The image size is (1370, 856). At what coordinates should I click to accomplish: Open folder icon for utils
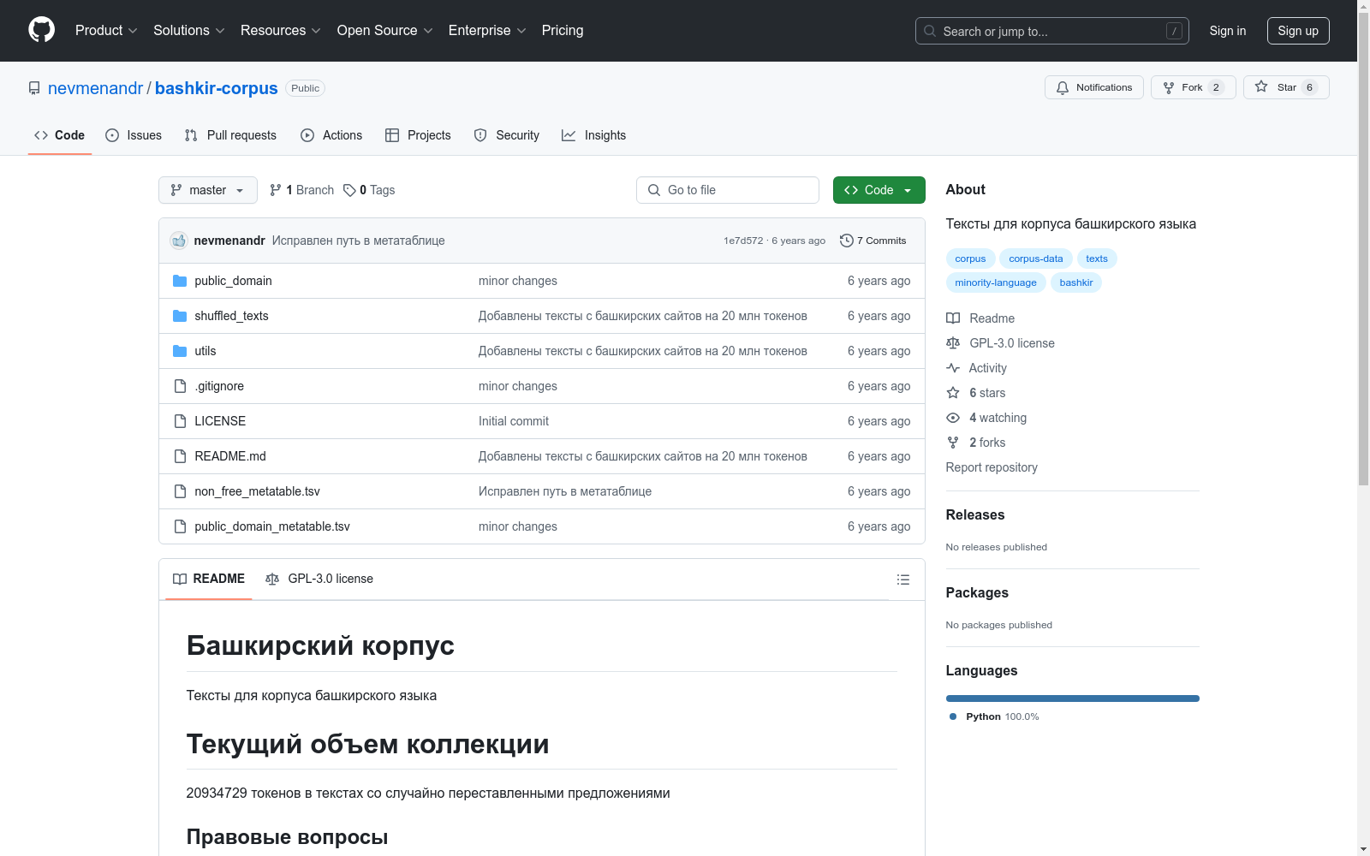click(x=180, y=351)
